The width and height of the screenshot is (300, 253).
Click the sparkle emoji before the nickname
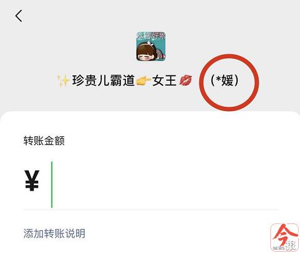pos(63,81)
